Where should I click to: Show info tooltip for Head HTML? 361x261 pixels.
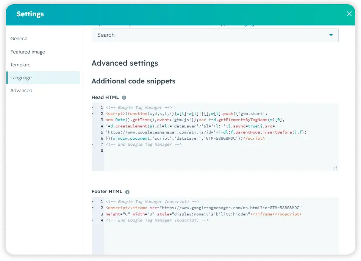coord(124,97)
